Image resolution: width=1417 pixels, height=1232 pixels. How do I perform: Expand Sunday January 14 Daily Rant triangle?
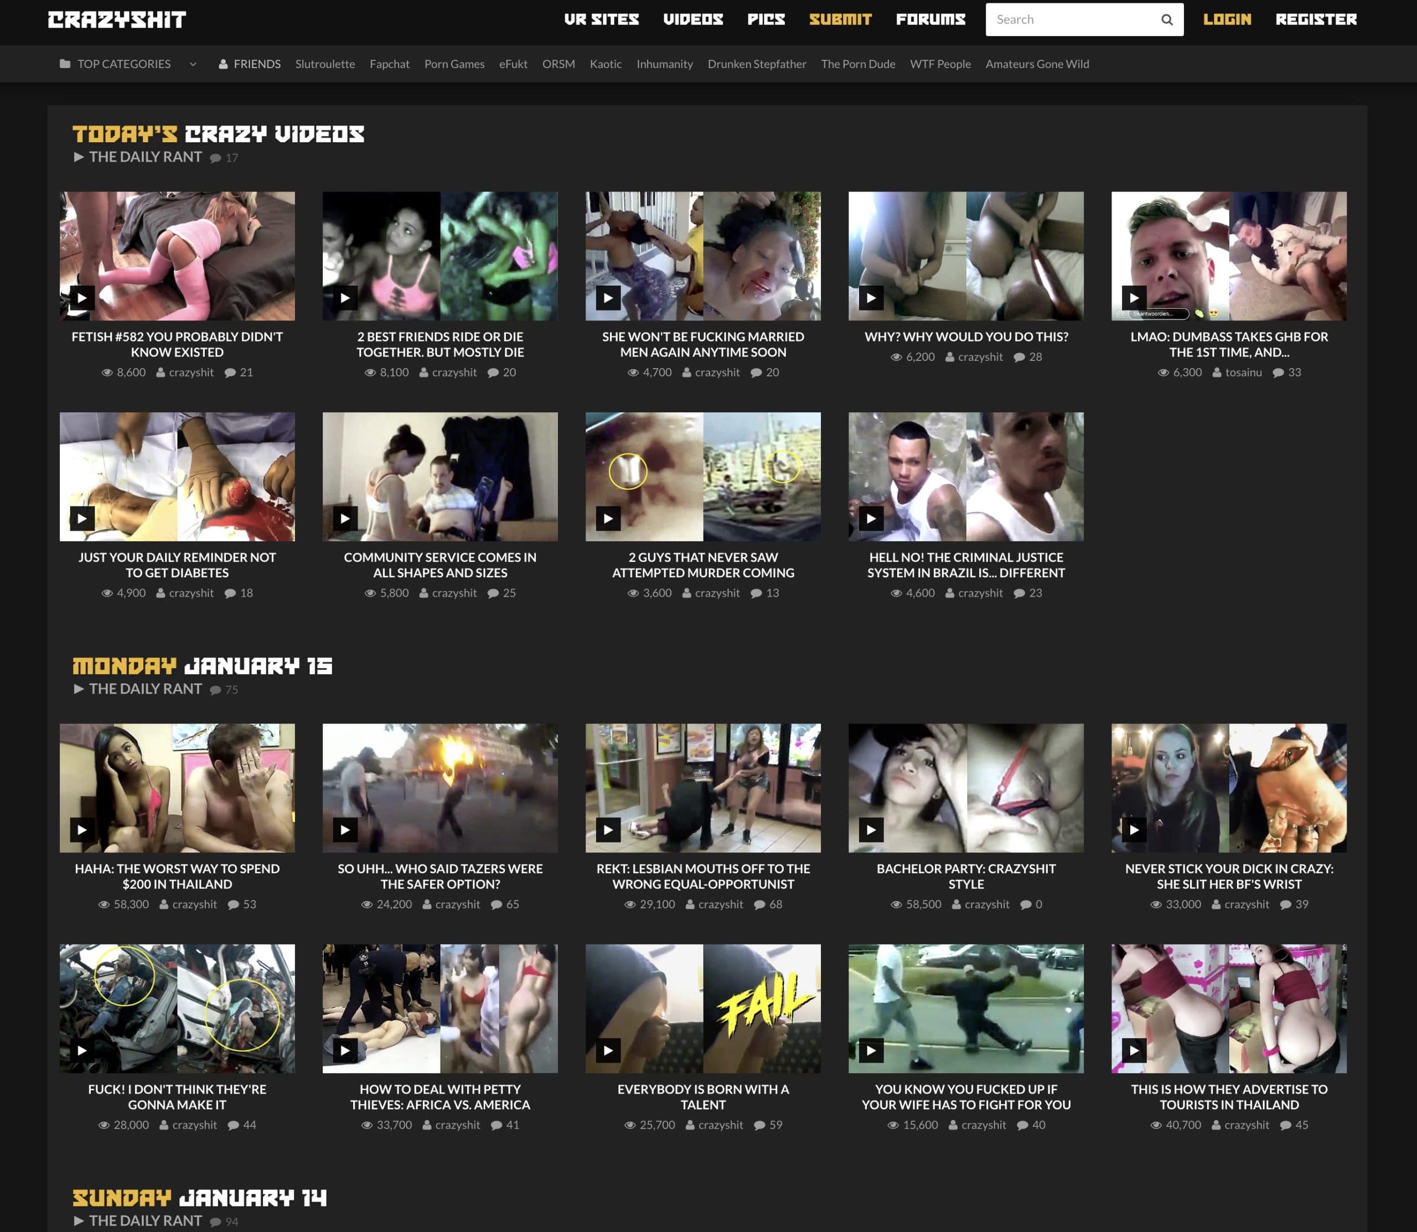click(x=79, y=1220)
